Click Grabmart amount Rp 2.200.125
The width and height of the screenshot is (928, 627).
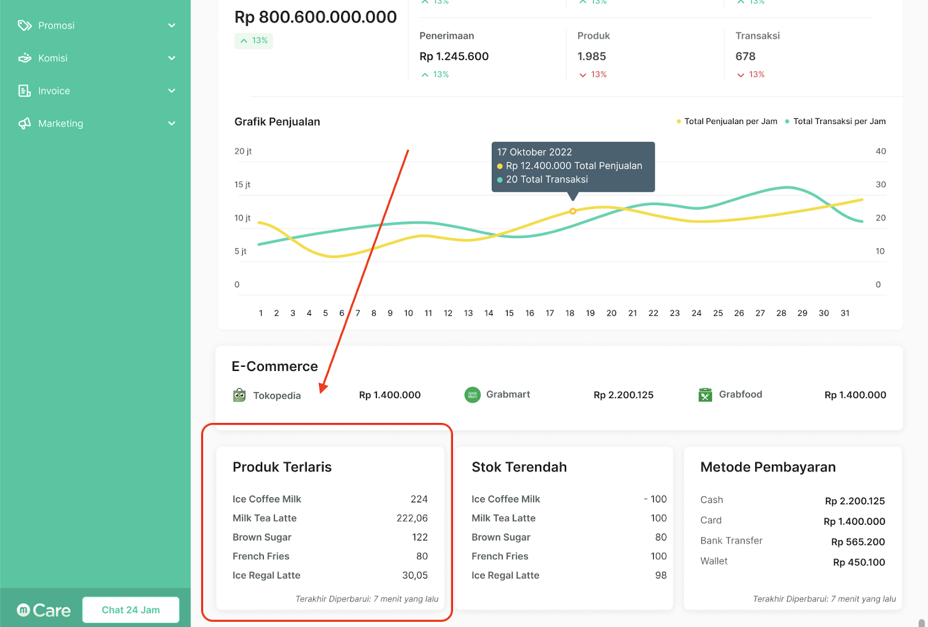pos(623,395)
